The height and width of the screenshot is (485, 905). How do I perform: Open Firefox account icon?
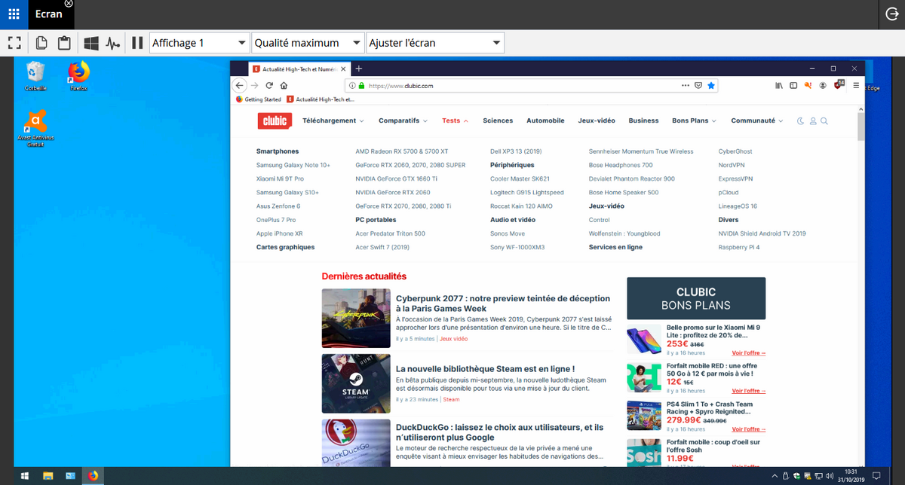[823, 86]
